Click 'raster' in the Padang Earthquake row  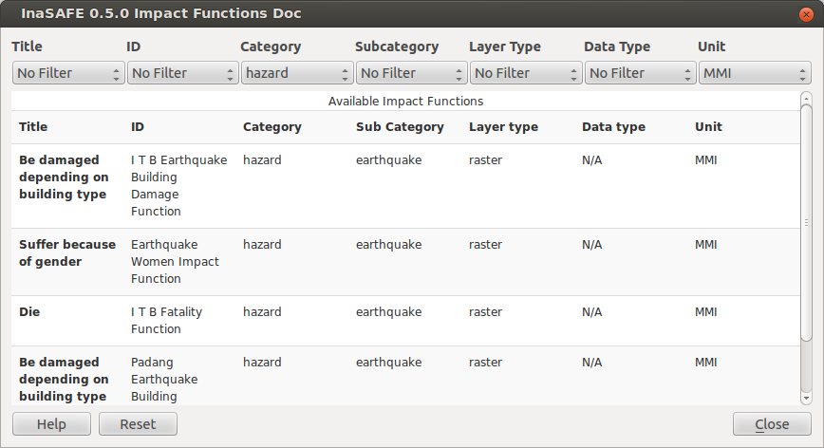(x=486, y=362)
